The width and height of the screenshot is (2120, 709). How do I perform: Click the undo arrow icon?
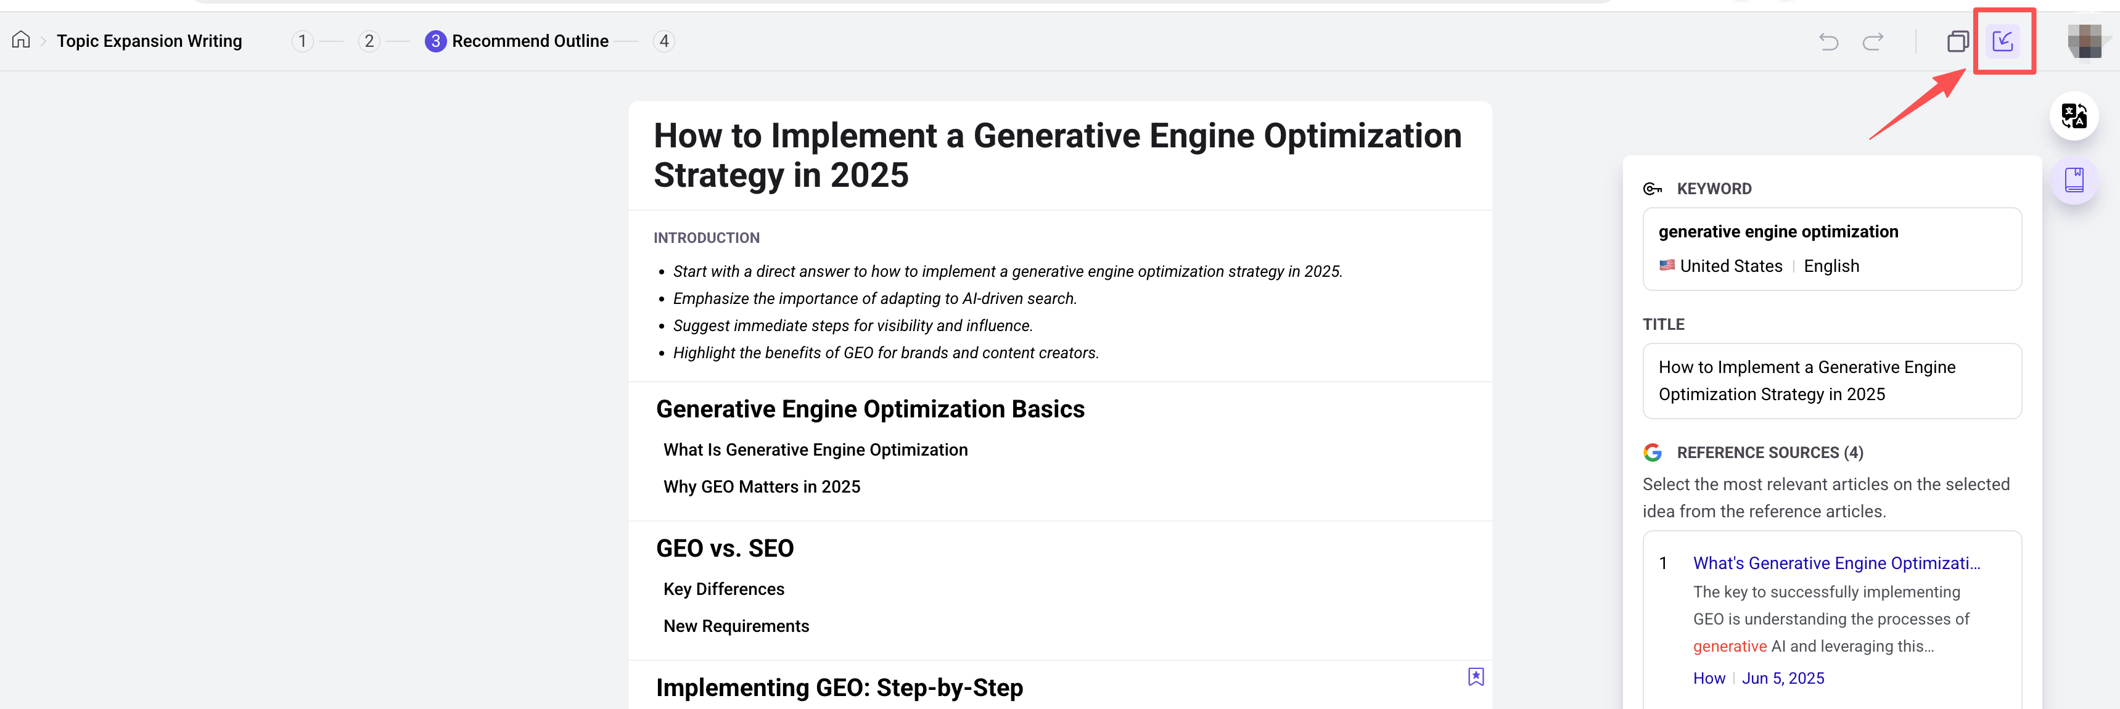pos(1828,41)
